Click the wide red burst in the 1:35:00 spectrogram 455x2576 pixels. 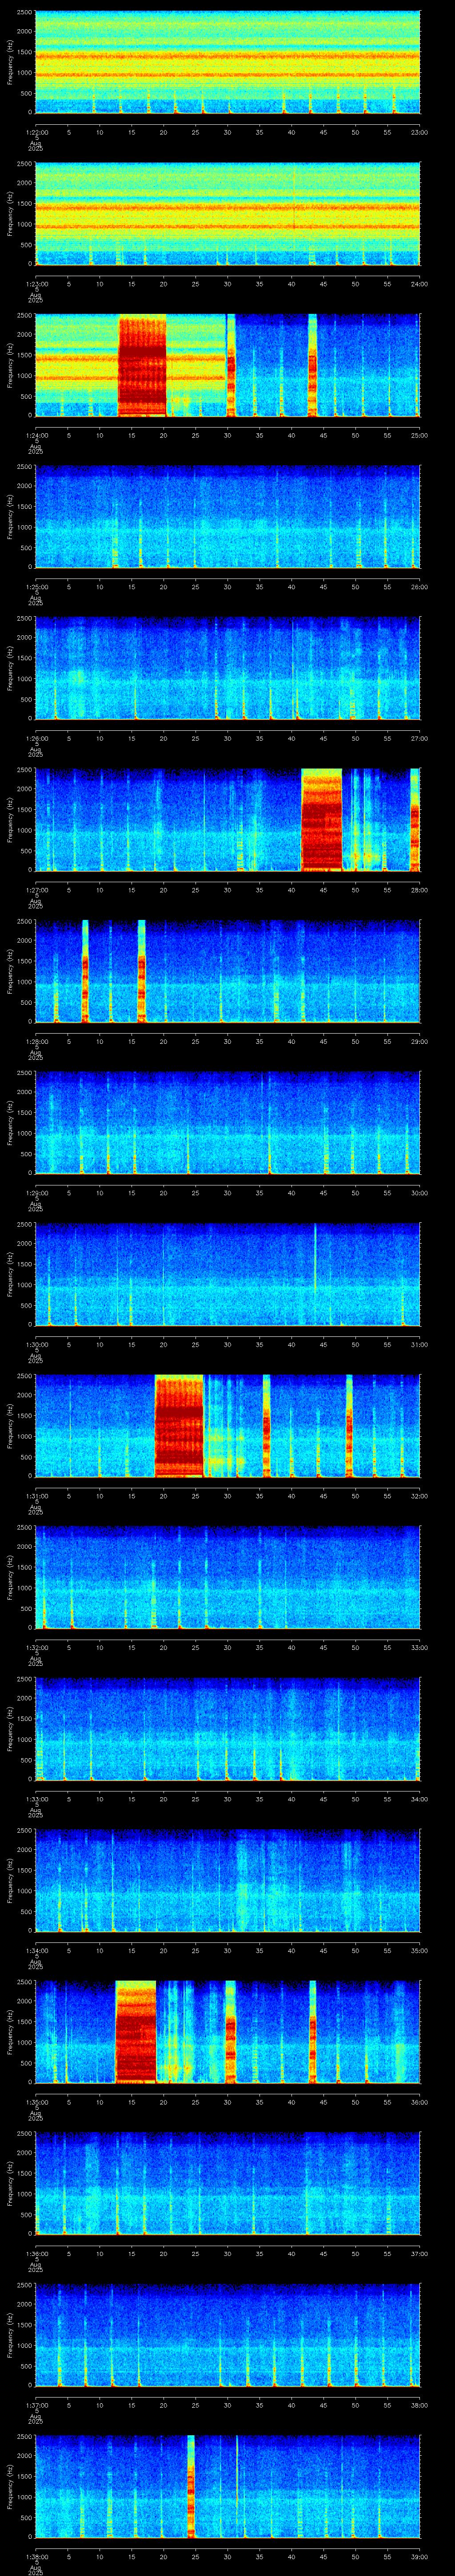136,2032
